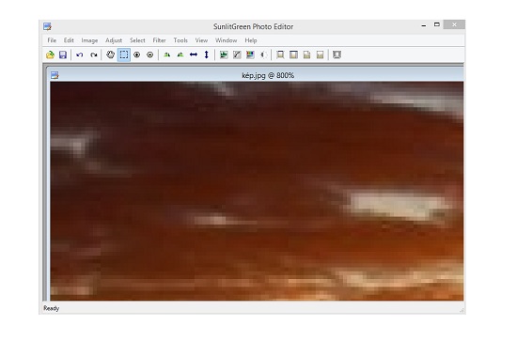Screen dimensions: 517x342
Task: Click the fourth frame icon in toolbar
Action: pyautogui.click(x=320, y=54)
